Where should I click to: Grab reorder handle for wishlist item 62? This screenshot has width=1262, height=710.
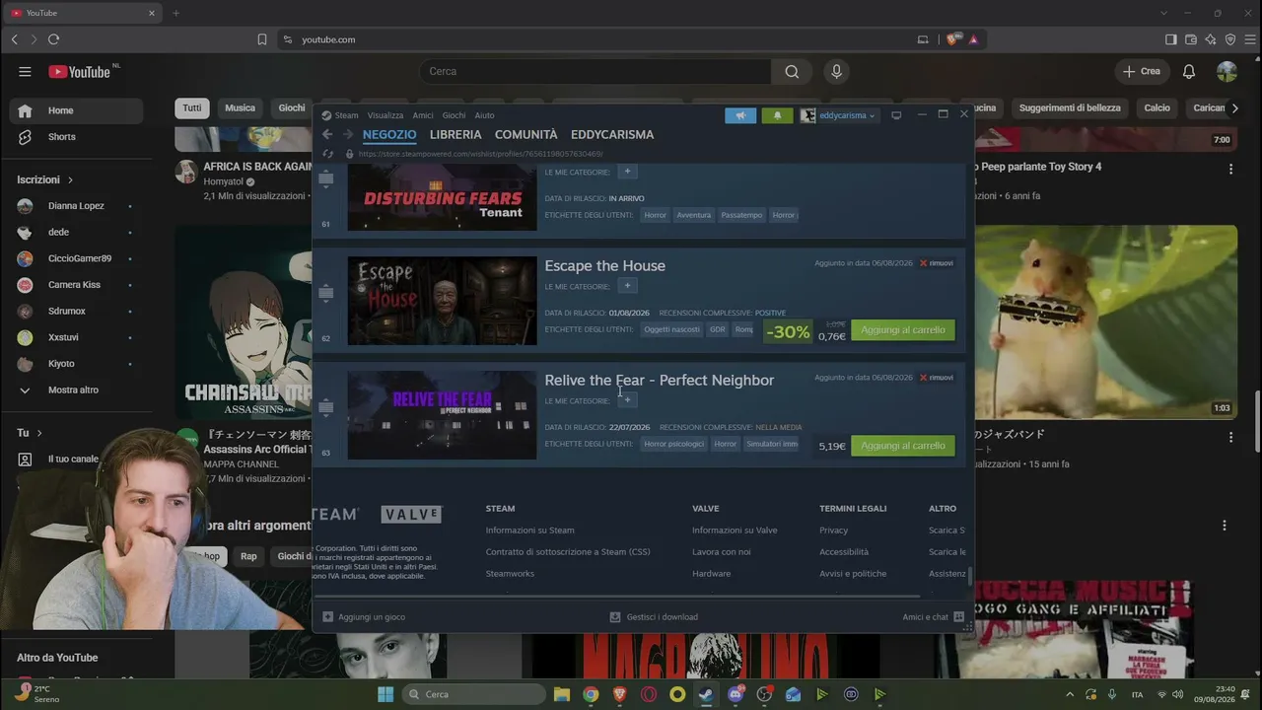pyautogui.click(x=326, y=293)
